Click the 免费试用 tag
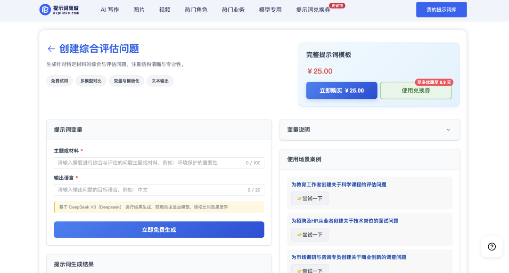 [x=59, y=81]
